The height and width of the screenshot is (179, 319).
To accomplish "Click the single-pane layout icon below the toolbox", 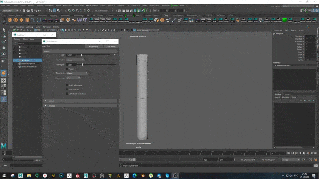I will point(4,81).
